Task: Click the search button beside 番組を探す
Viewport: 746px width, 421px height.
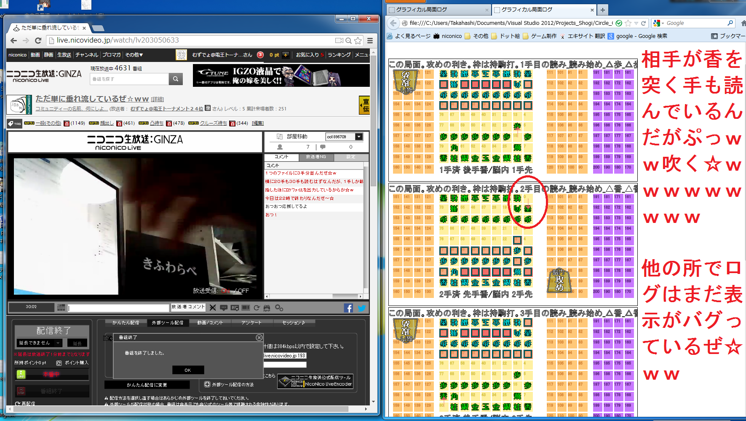Action: (176, 79)
